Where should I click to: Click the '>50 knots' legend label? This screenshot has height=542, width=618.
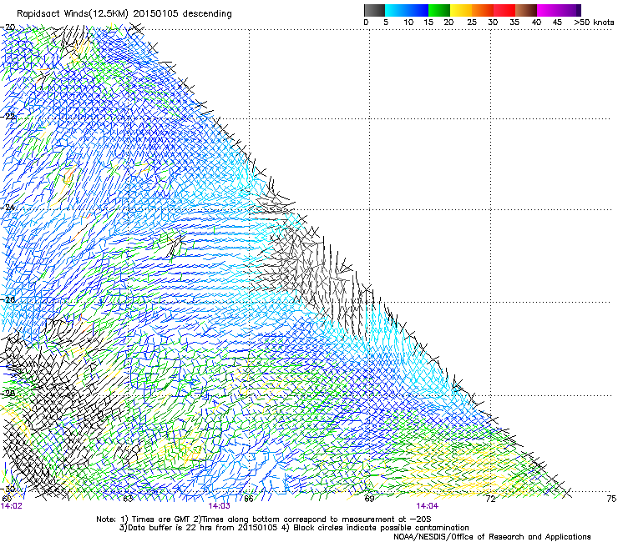point(594,23)
